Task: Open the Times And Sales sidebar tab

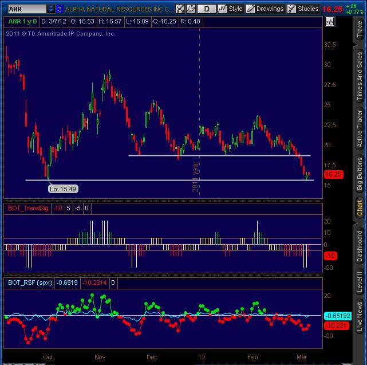Action: coord(360,76)
